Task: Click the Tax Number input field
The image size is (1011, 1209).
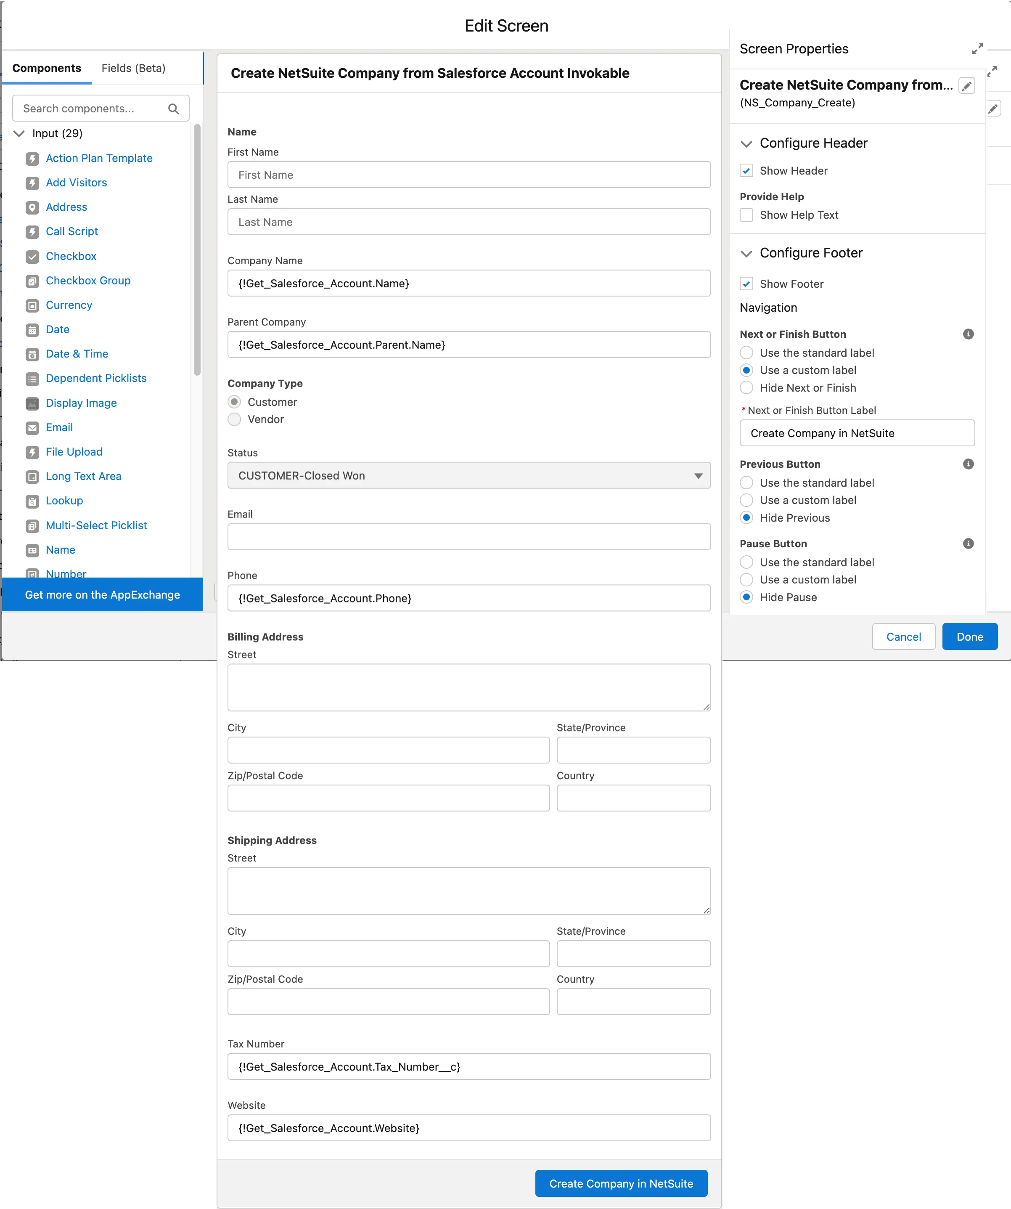Action: pyautogui.click(x=469, y=1067)
